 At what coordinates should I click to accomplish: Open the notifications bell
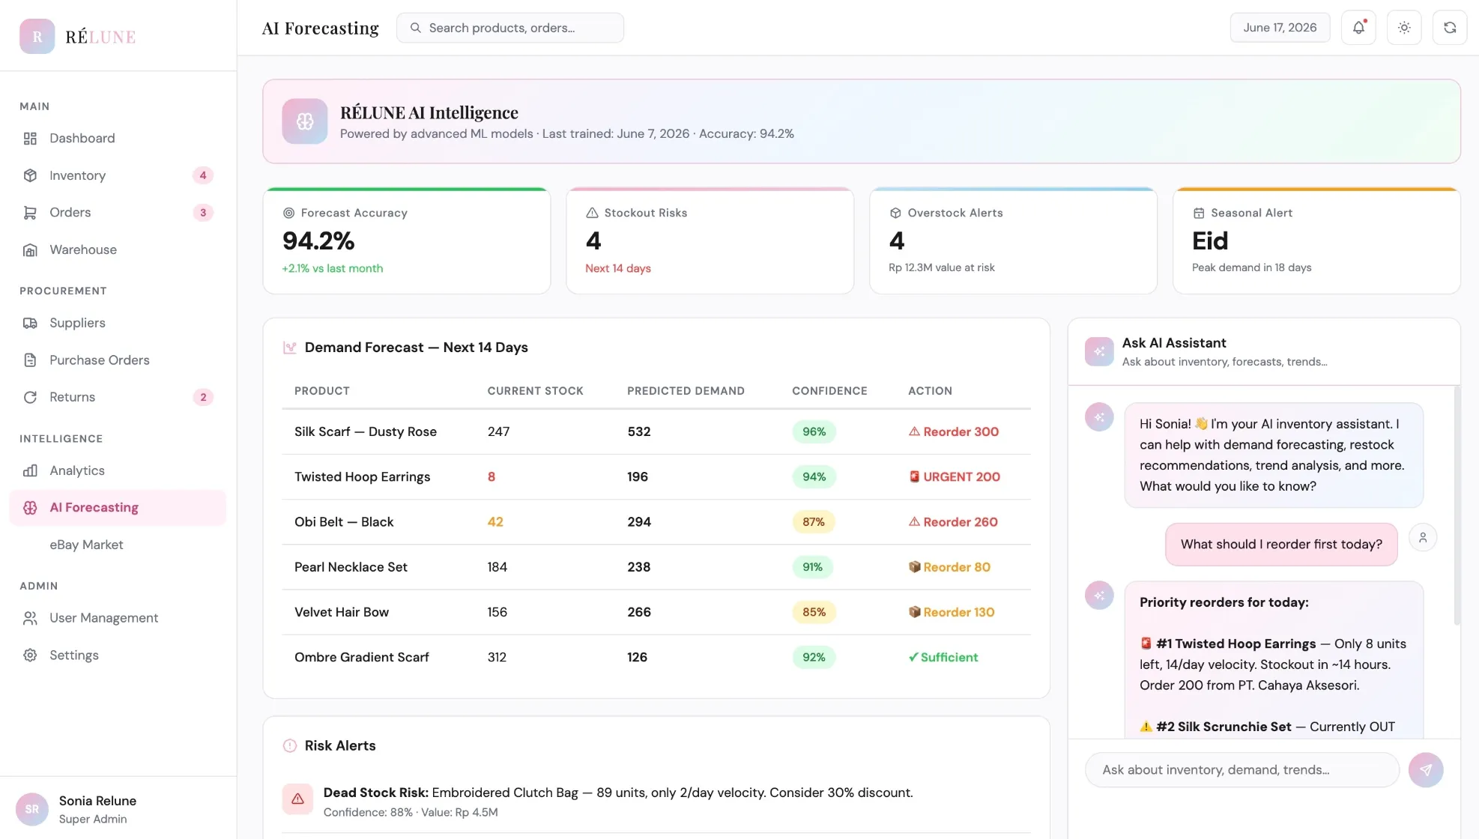click(1358, 28)
